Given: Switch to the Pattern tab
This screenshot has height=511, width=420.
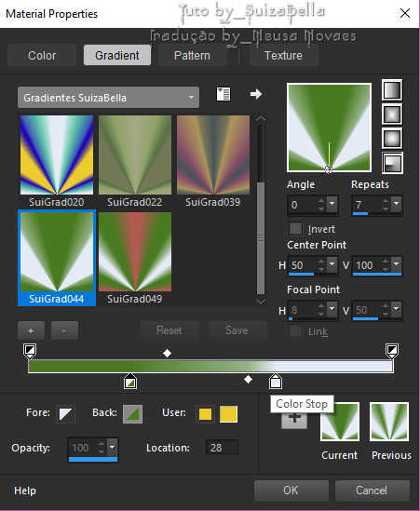Looking at the screenshot, I should point(192,56).
